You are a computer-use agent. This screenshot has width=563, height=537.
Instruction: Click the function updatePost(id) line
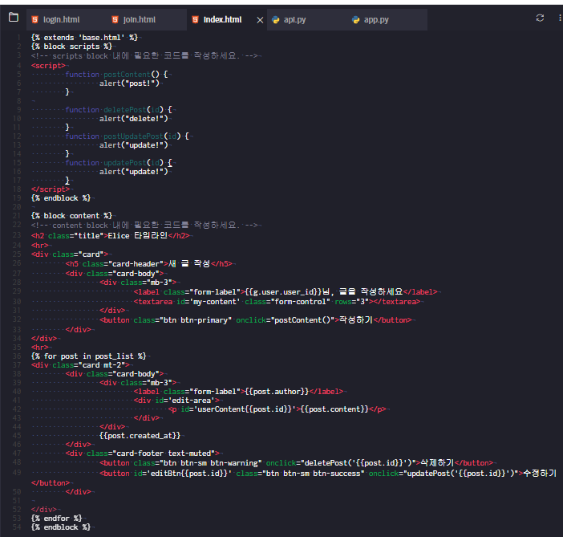pos(119,163)
